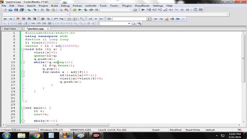Open the bottom toolbar combo box dropdown
The image size is (247, 139).
coord(129,24)
